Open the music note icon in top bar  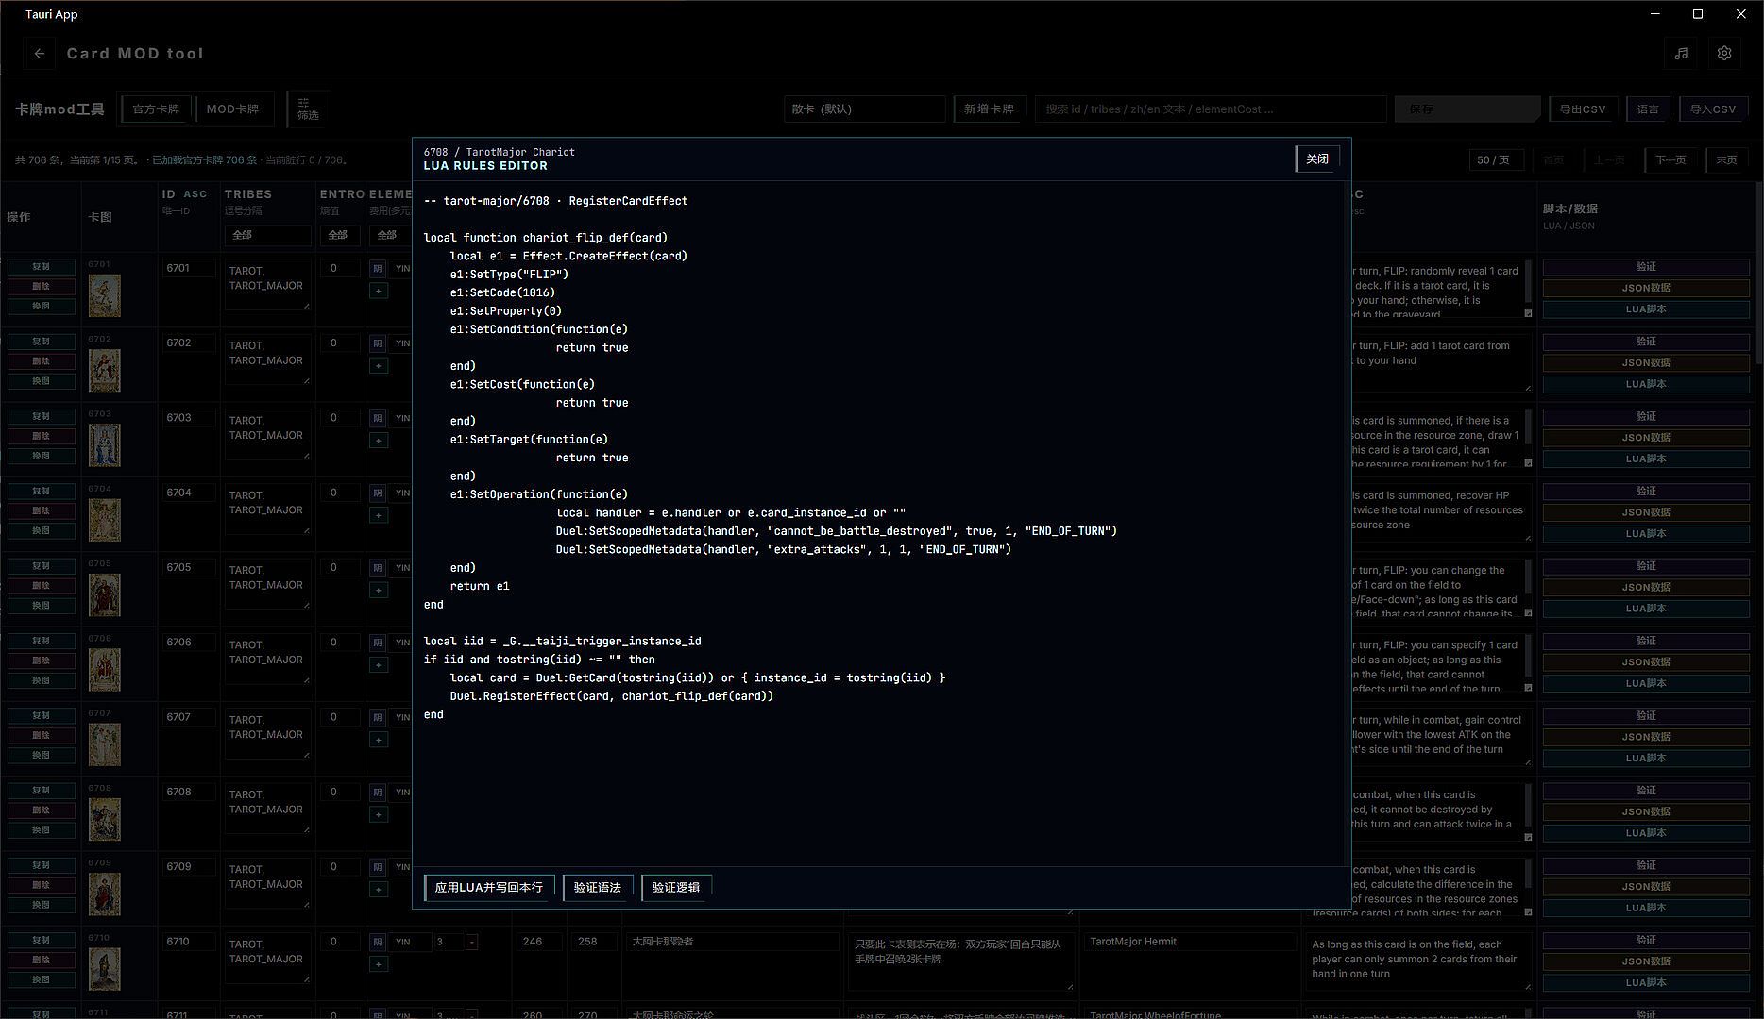(x=1681, y=54)
